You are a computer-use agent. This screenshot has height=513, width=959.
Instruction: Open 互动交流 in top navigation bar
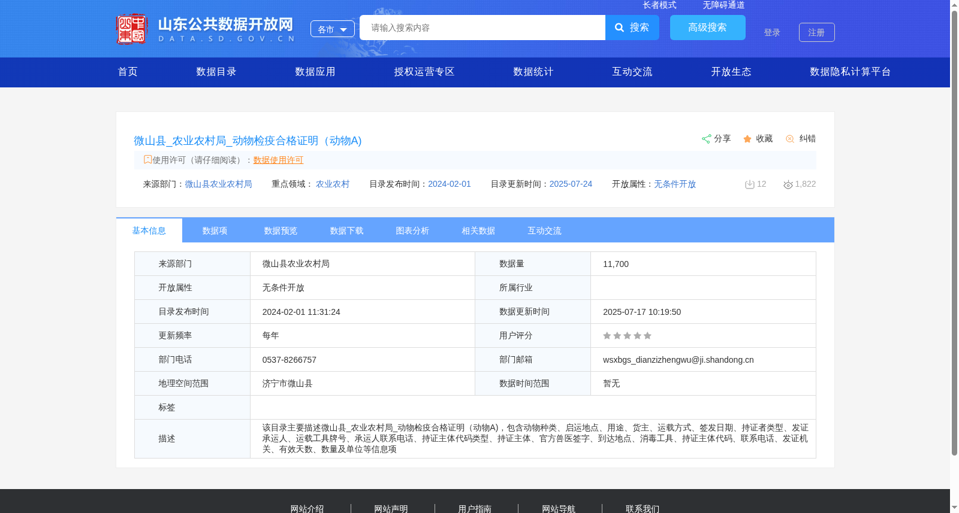coord(632,72)
